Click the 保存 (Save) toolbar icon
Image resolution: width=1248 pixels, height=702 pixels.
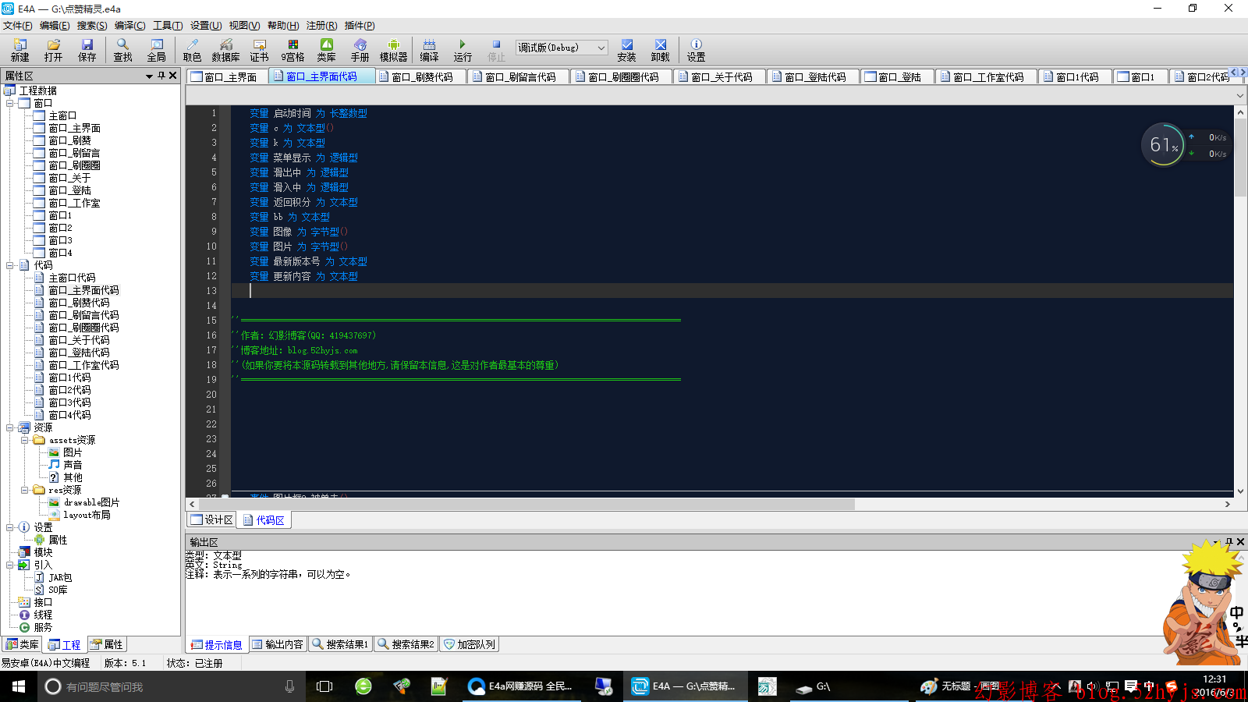pyautogui.click(x=87, y=50)
